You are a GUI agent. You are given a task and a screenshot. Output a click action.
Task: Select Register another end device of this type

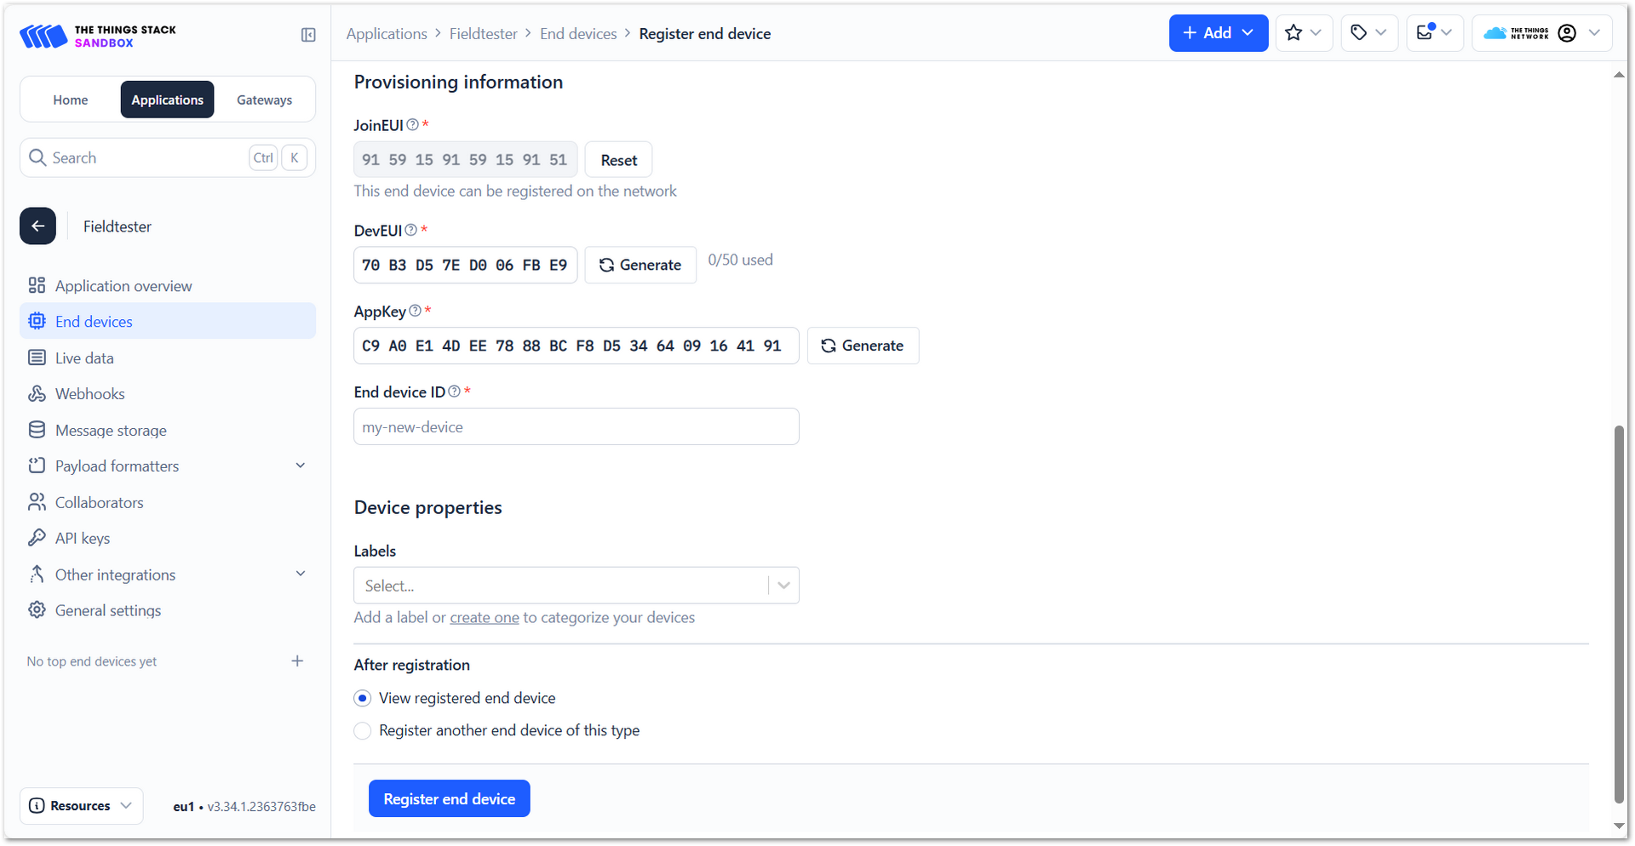pyautogui.click(x=363, y=731)
